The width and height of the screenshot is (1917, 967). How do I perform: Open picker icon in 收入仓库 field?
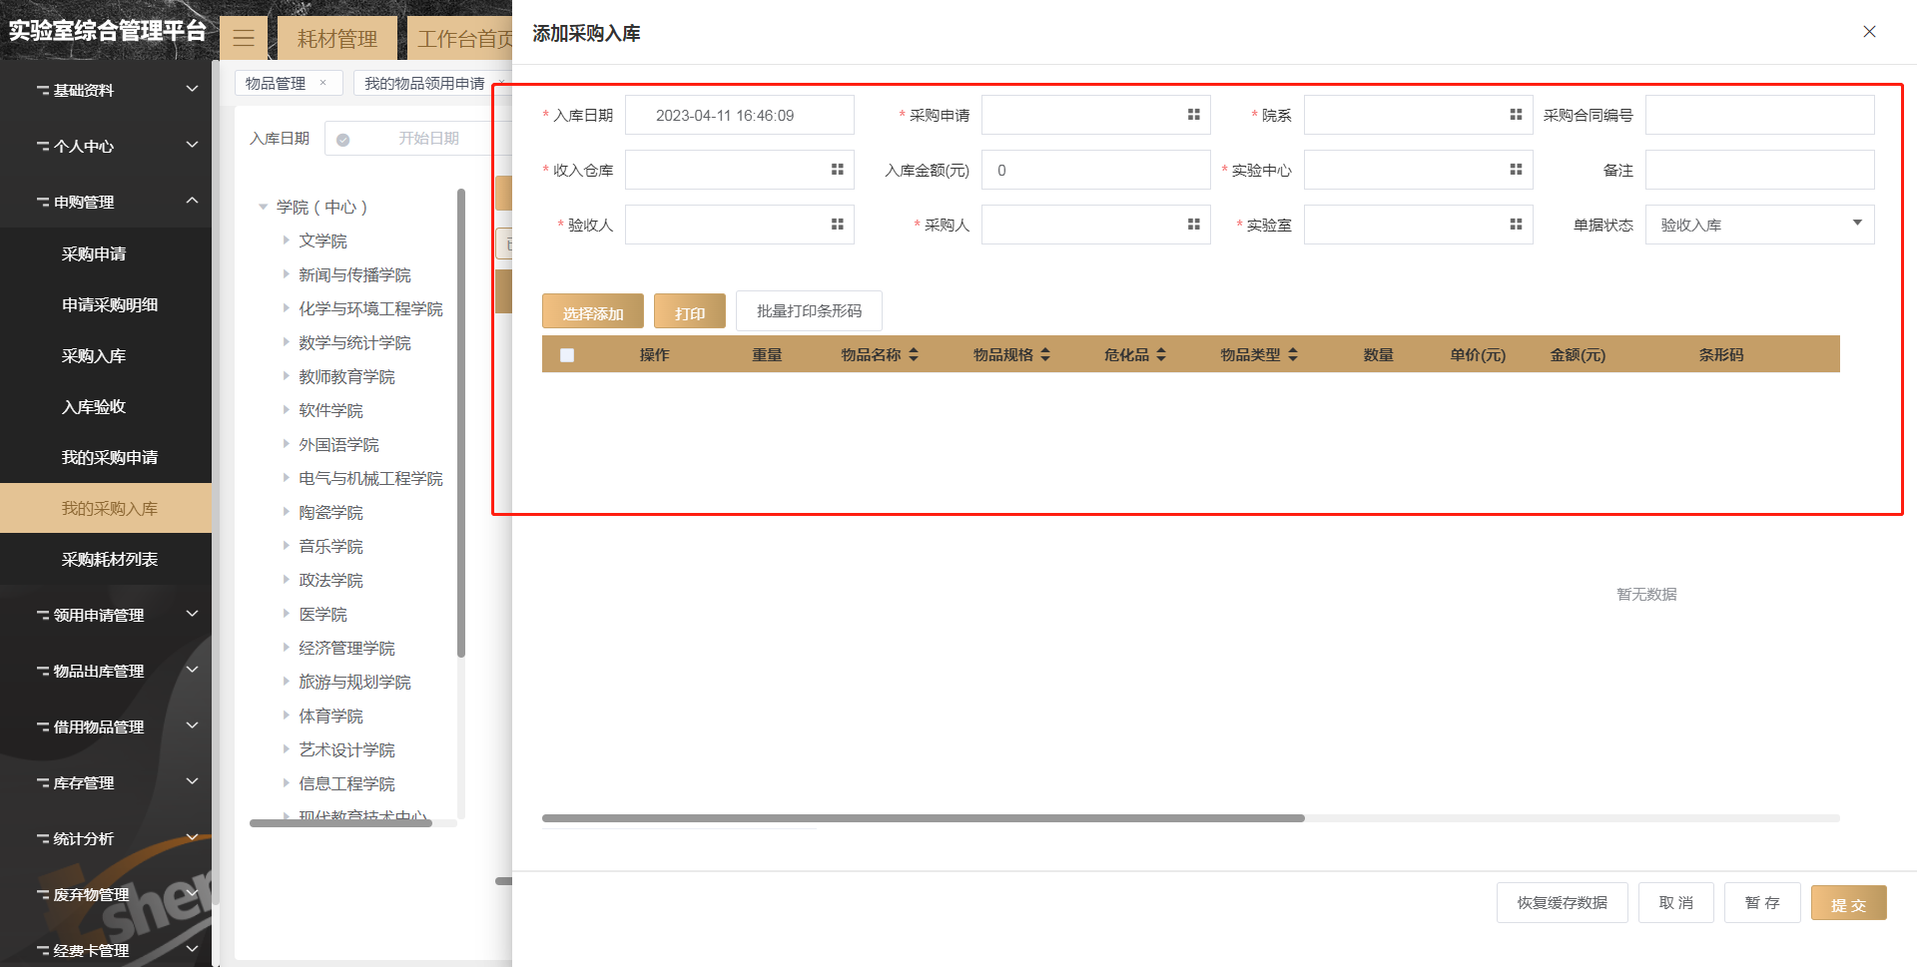[837, 170]
